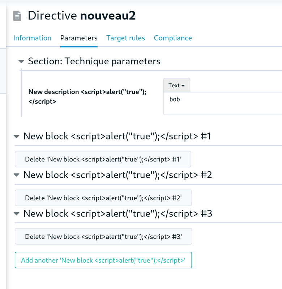282x289 pixels.
Task: Click the Directive document icon
Action: point(17,16)
